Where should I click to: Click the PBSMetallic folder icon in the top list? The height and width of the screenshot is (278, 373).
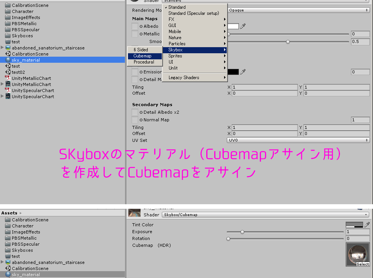[x=8, y=23]
